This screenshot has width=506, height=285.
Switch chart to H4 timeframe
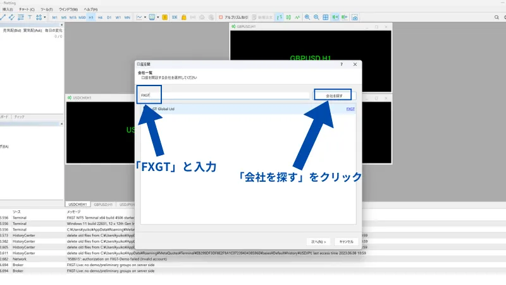tap(100, 18)
